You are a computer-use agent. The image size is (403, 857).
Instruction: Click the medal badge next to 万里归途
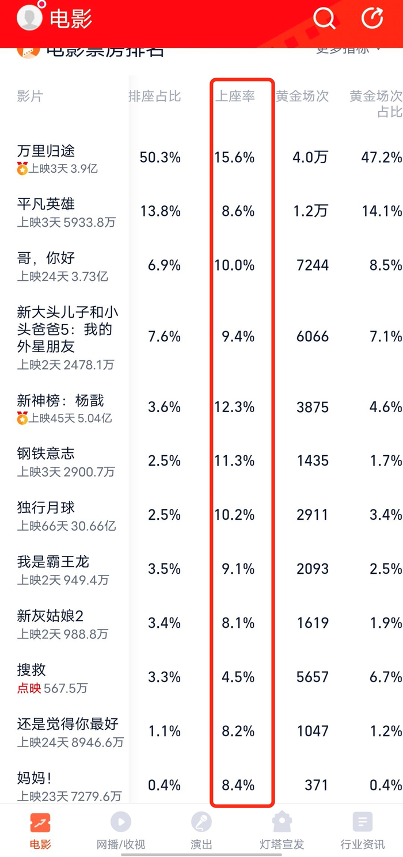point(22,169)
